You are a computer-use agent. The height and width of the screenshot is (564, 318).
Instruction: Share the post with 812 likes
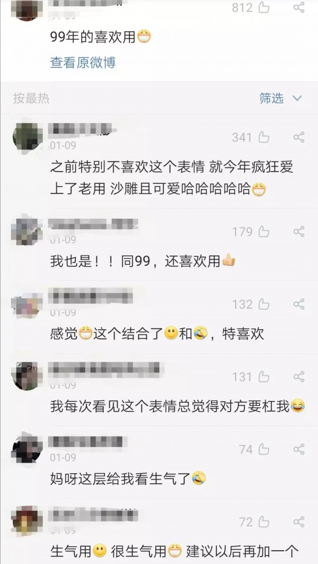click(299, 7)
